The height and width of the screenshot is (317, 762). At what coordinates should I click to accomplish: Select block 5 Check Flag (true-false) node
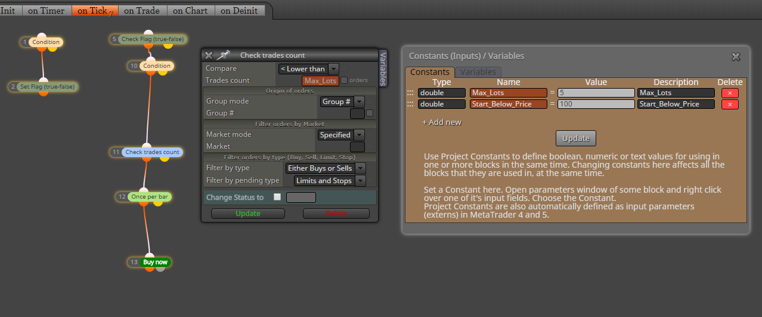(152, 39)
